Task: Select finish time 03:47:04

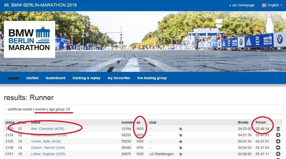Action: 262,147
